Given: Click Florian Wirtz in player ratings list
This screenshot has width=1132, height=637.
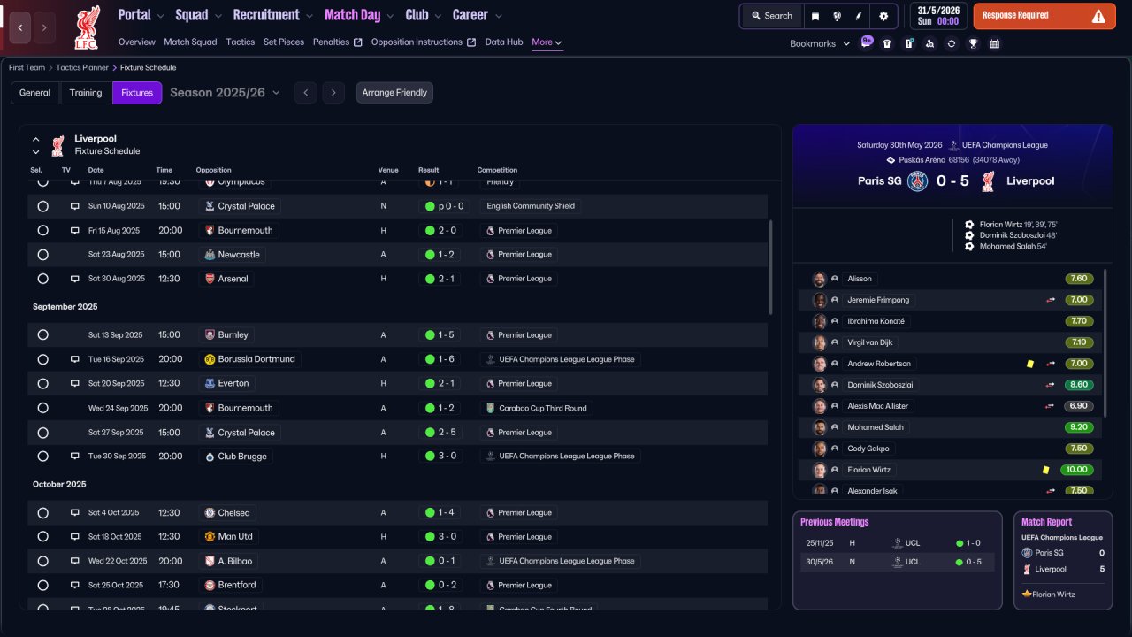Looking at the screenshot, I should [x=869, y=470].
